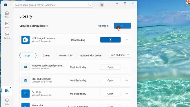
Task: Open Windows Web Experience Pack
Action: coord(110,67)
